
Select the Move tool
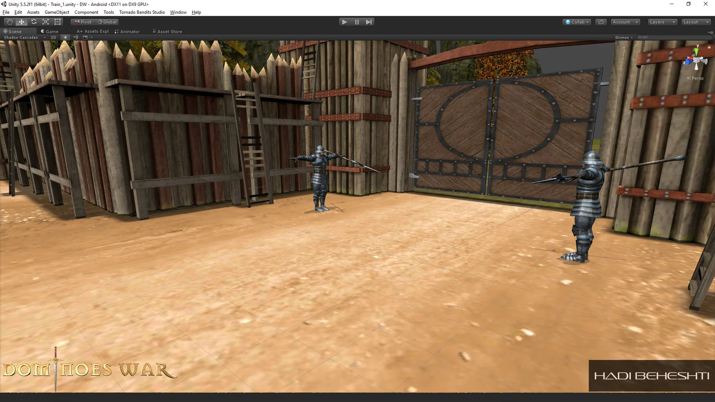coord(22,22)
